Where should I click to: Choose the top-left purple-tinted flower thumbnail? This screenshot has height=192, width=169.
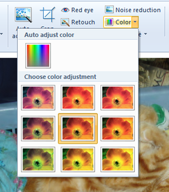38,98
